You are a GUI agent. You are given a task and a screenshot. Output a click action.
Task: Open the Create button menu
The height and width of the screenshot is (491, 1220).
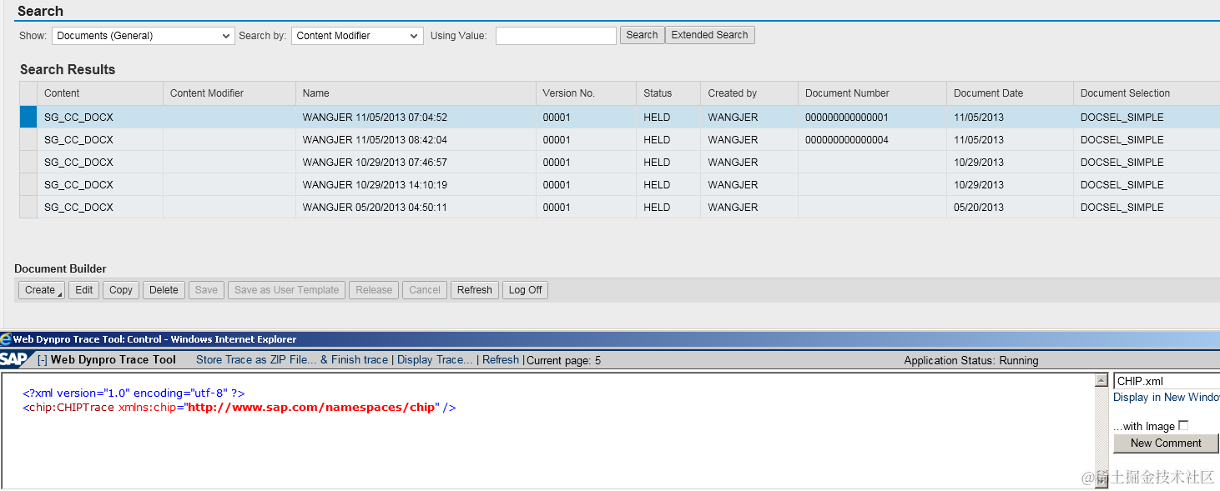tap(41, 290)
